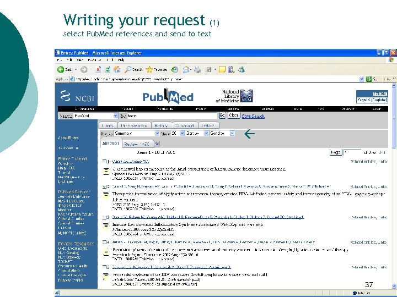Click the NCBI logo
This screenshot has width=397, height=297.
(x=77, y=97)
